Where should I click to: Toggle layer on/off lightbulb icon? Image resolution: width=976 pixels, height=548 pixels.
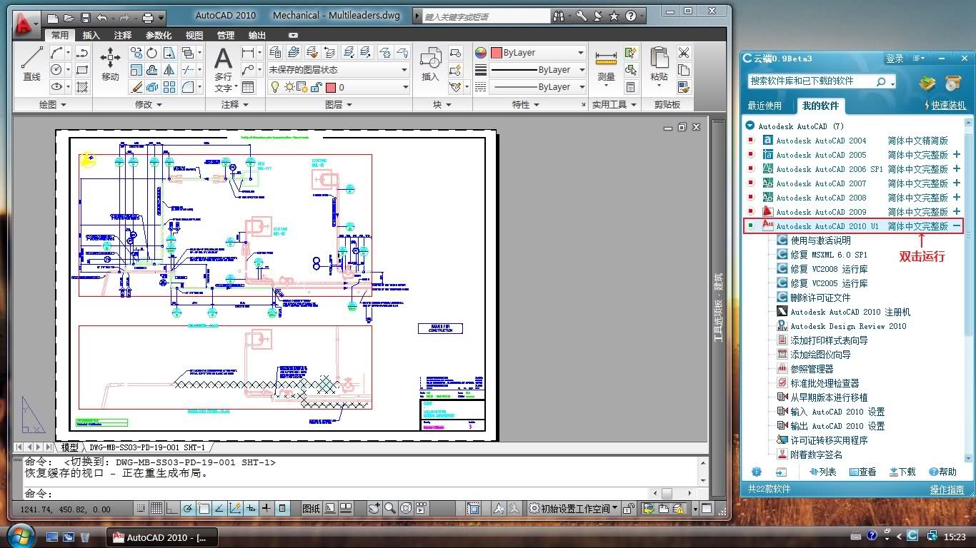click(x=274, y=87)
